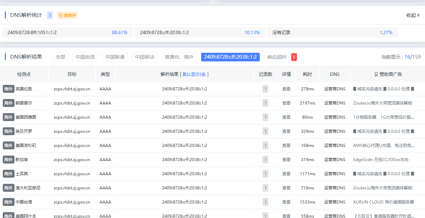View details for 澳大利亚悉尼 row
The height and width of the screenshot is (218, 425).
[286, 188]
